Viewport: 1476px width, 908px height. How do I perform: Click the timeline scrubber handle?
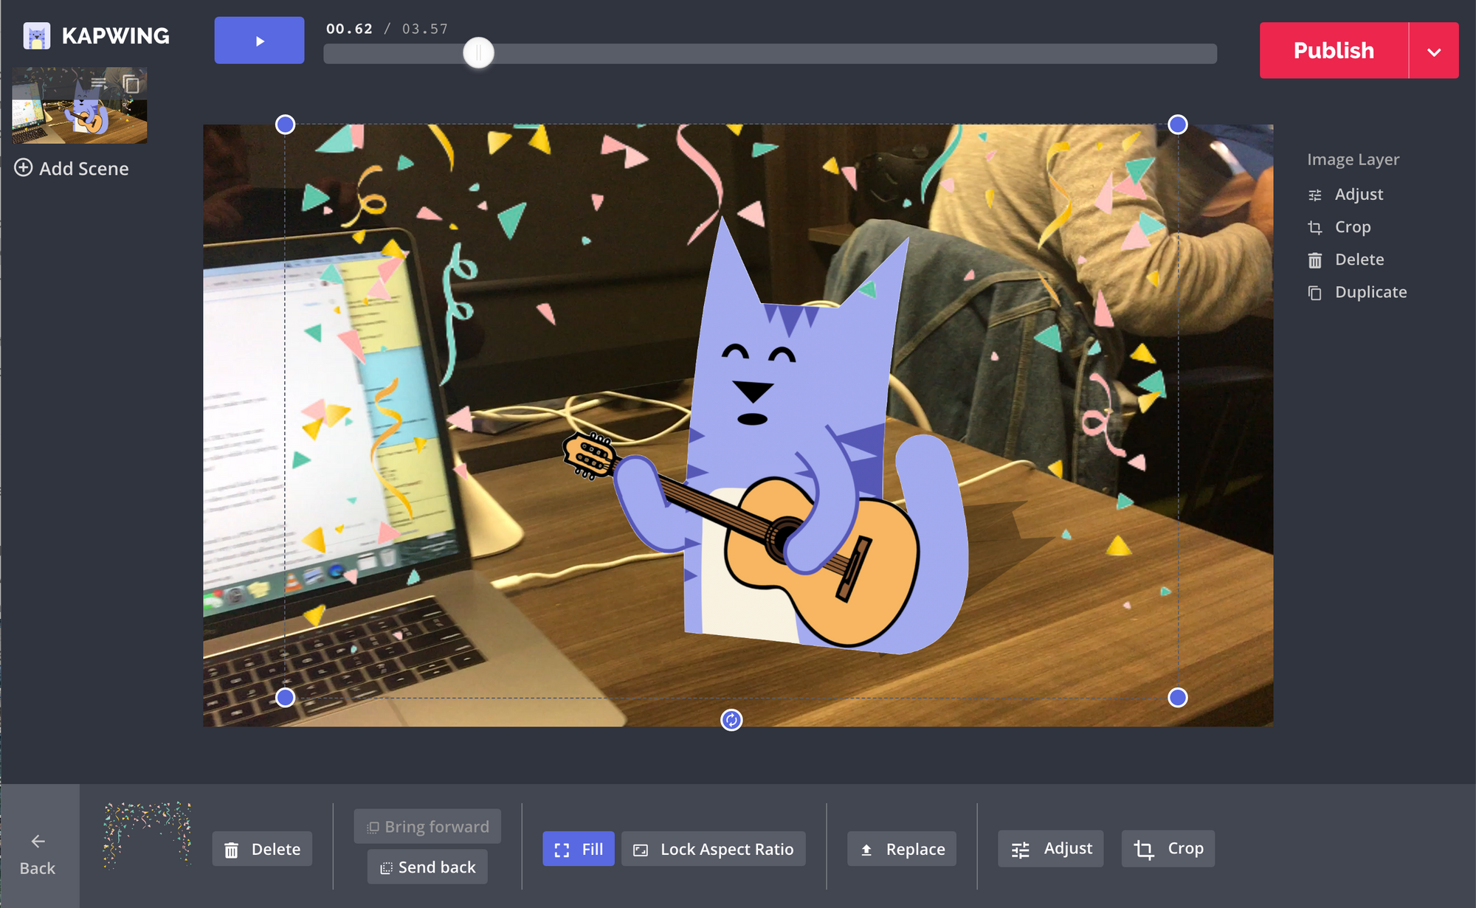click(x=478, y=53)
